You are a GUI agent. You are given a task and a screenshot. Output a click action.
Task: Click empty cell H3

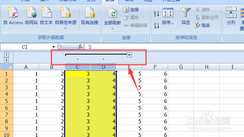point(207,88)
